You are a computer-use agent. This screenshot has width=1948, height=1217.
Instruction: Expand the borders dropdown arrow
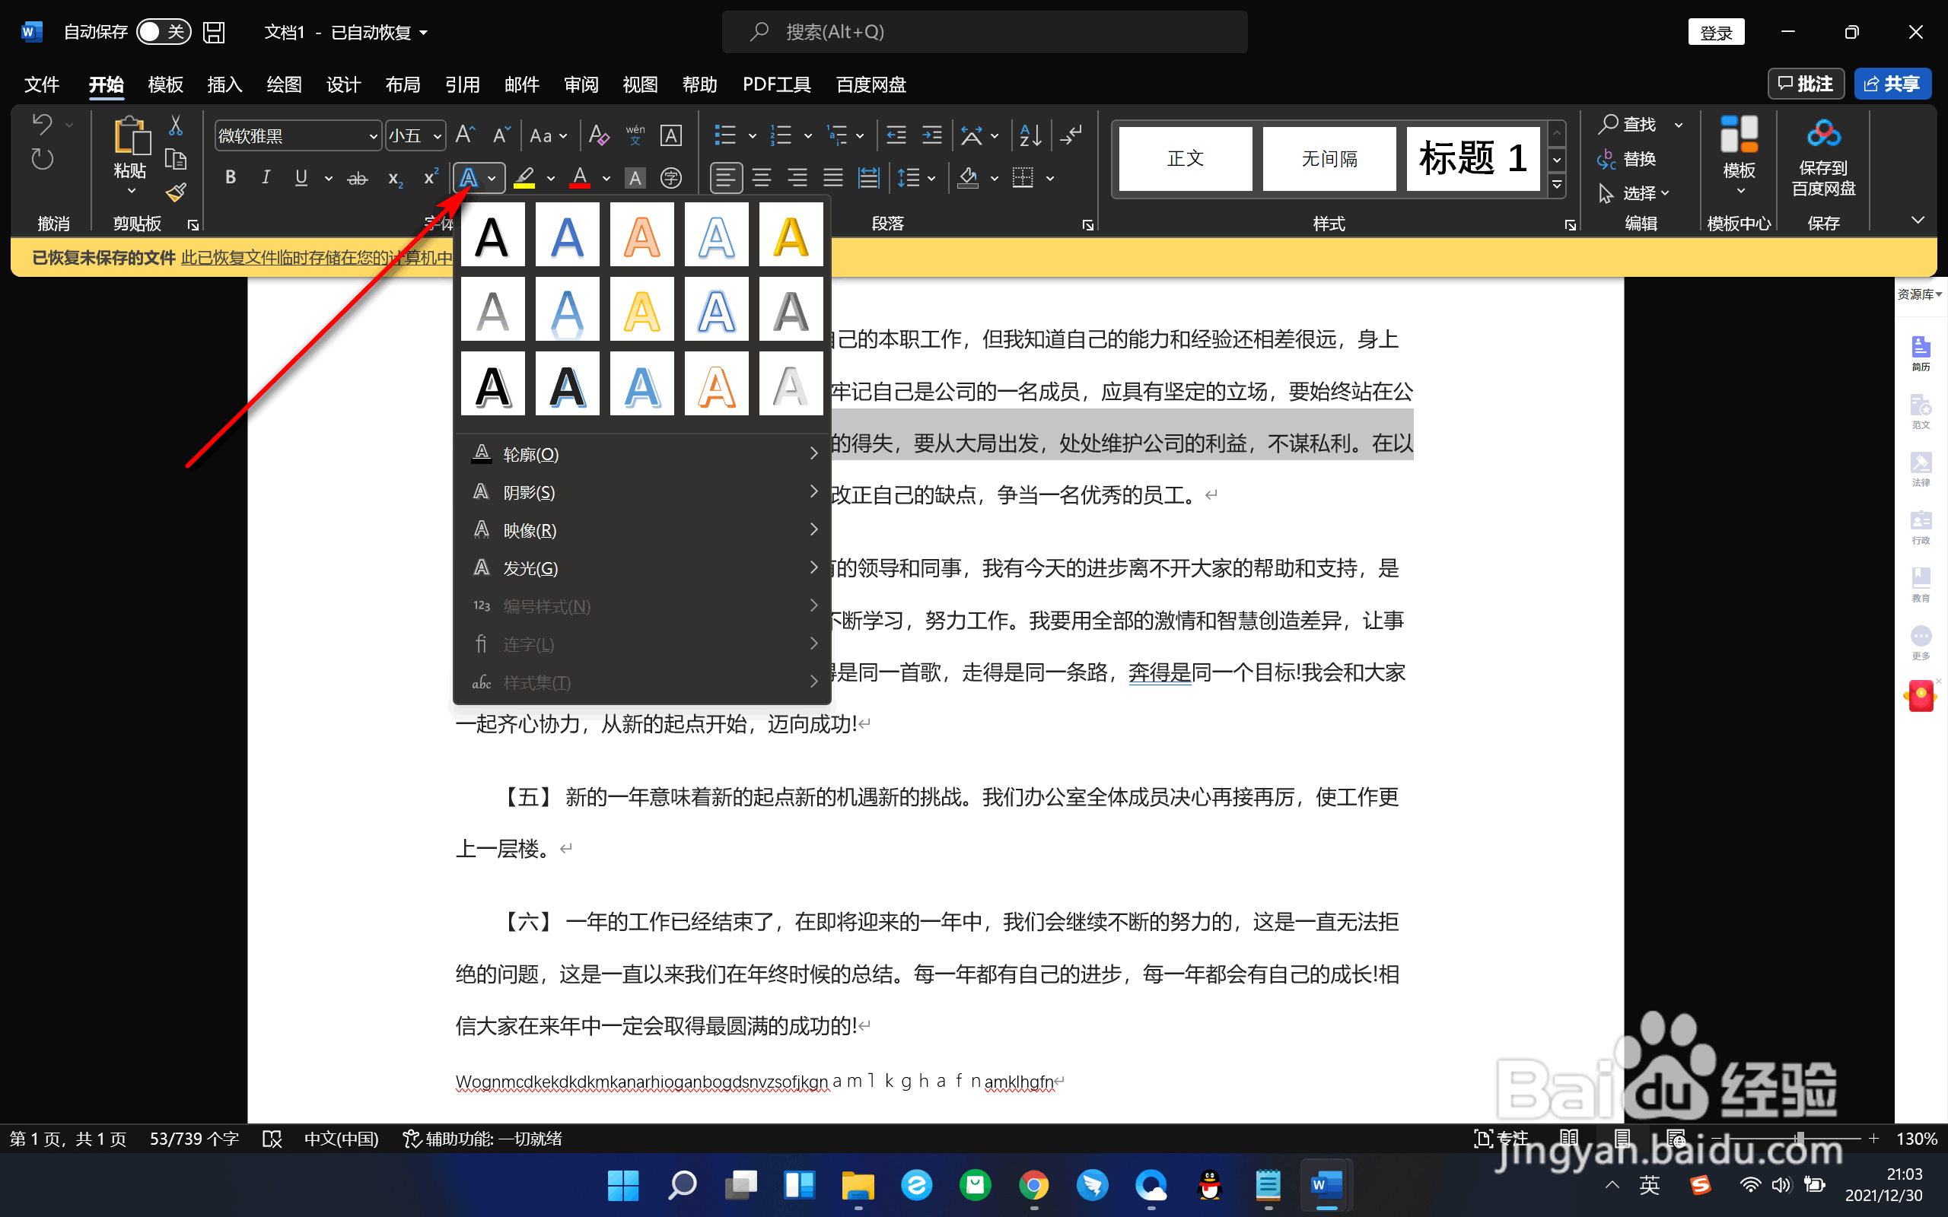1049,179
